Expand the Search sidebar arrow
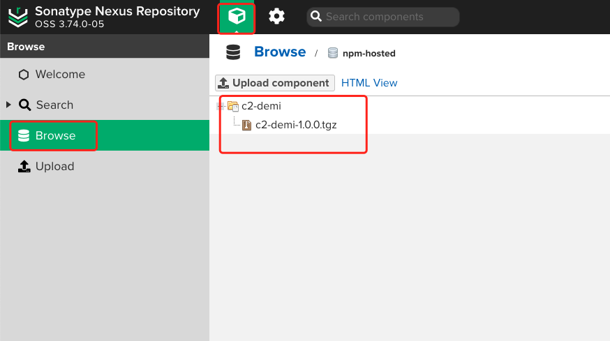610x341 pixels. (x=8, y=105)
